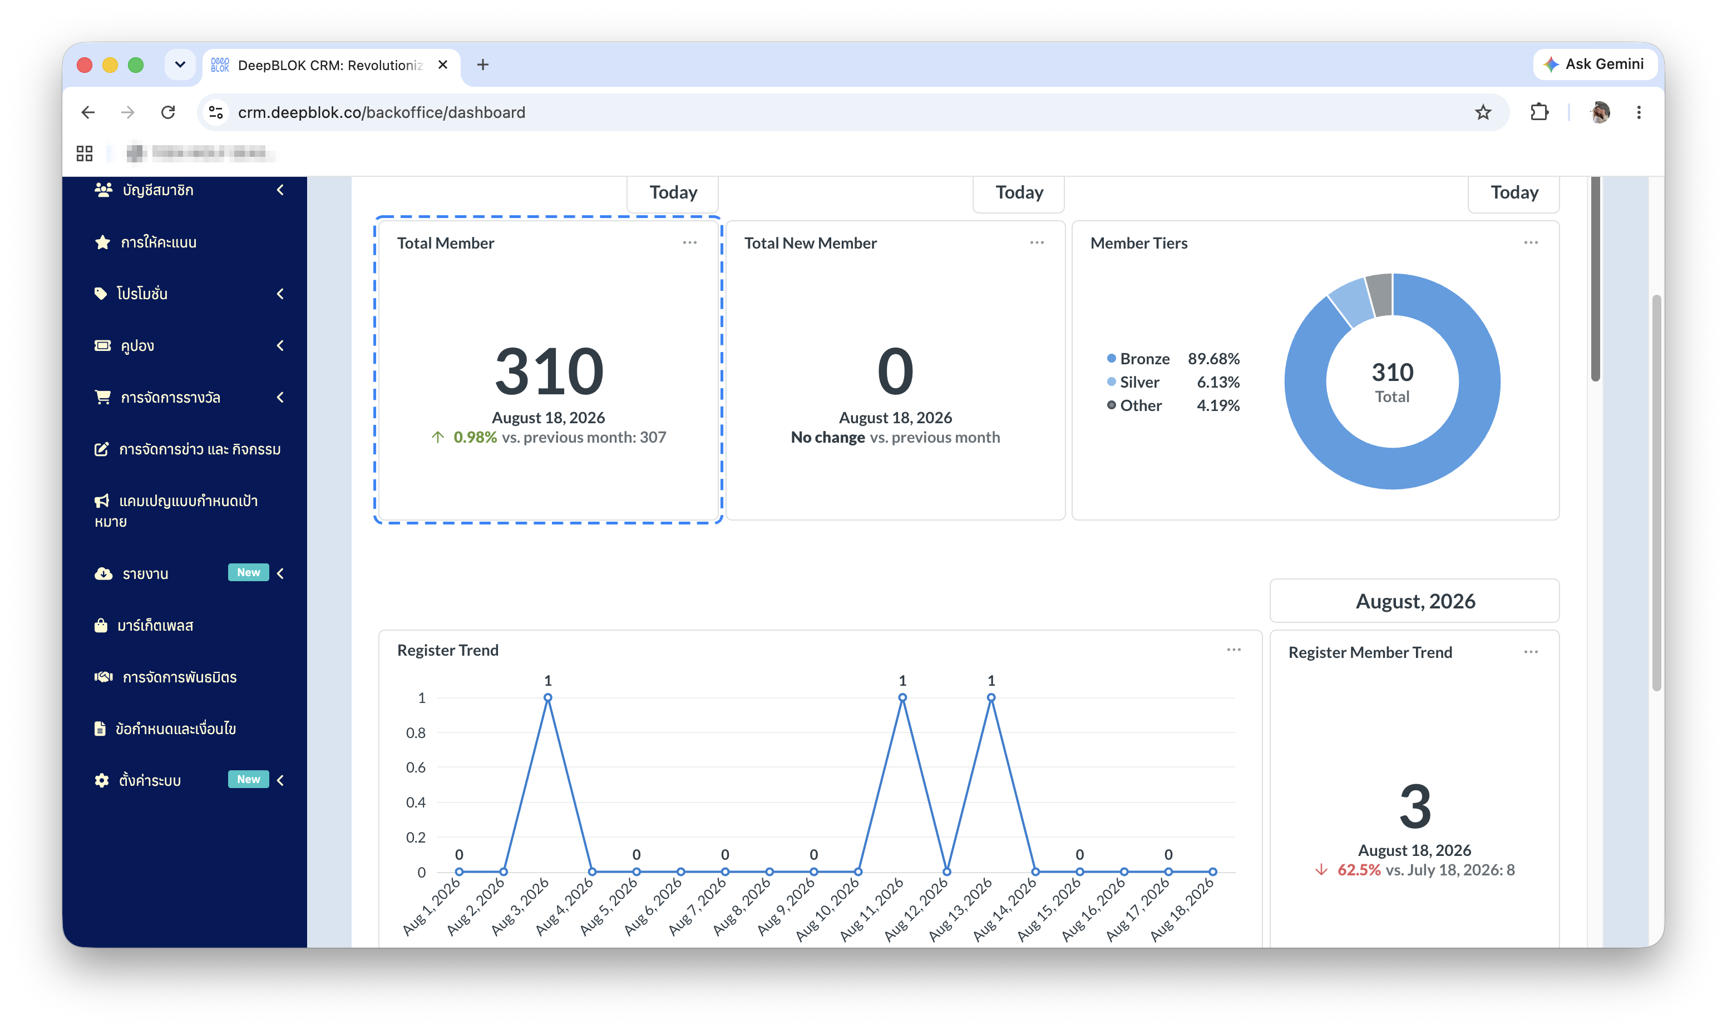Click the document icon beside ข้อกำหนดและเงื่อนไข
Image resolution: width=1727 pixels, height=1030 pixels.
[100, 728]
